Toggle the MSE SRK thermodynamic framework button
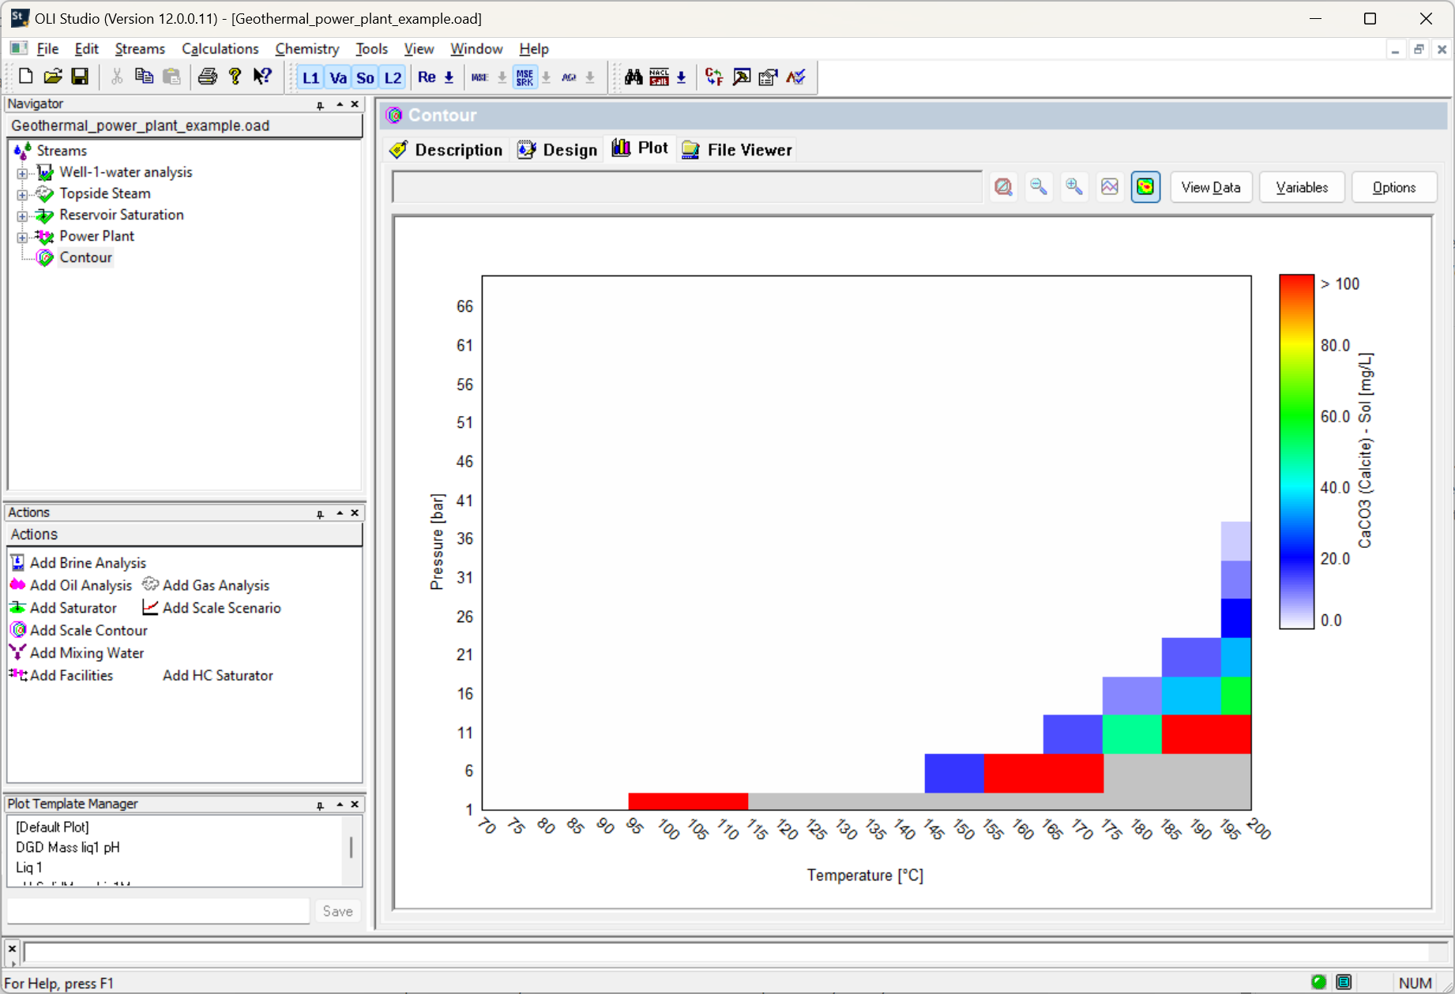The image size is (1455, 994). (x=525, y=77)
